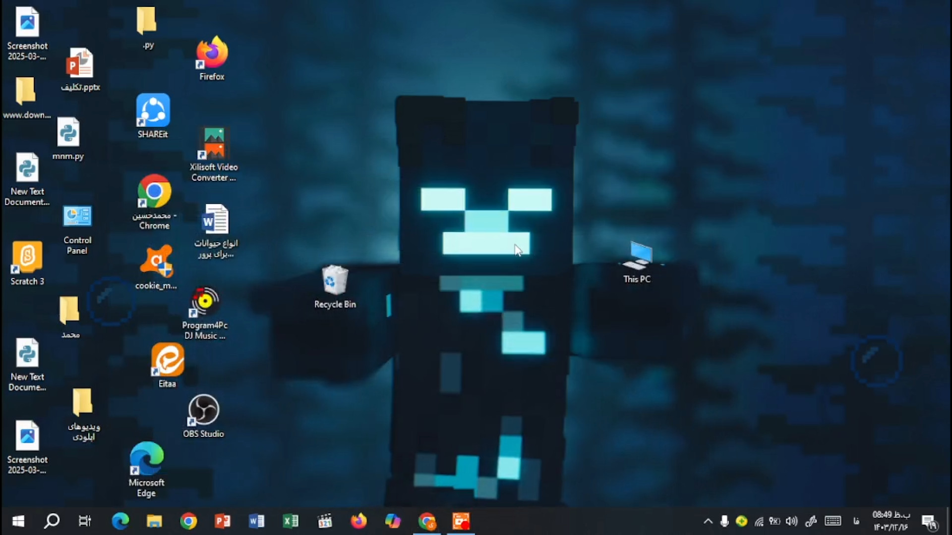Launch PowerPoint from taskbar
This screenshot has width=952, height=535.
tap(223, 521)
